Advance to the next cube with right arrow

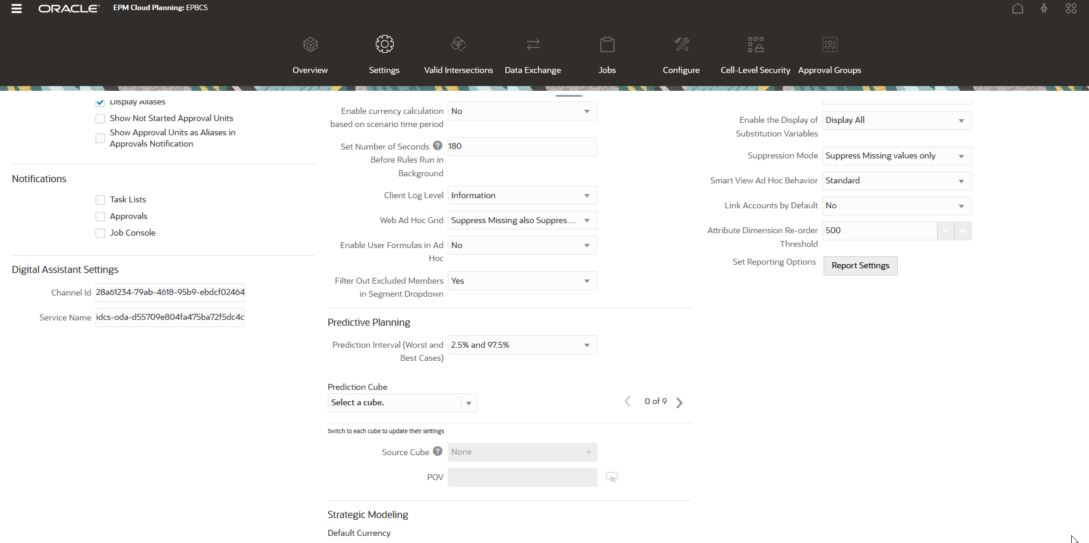[679, 402]
